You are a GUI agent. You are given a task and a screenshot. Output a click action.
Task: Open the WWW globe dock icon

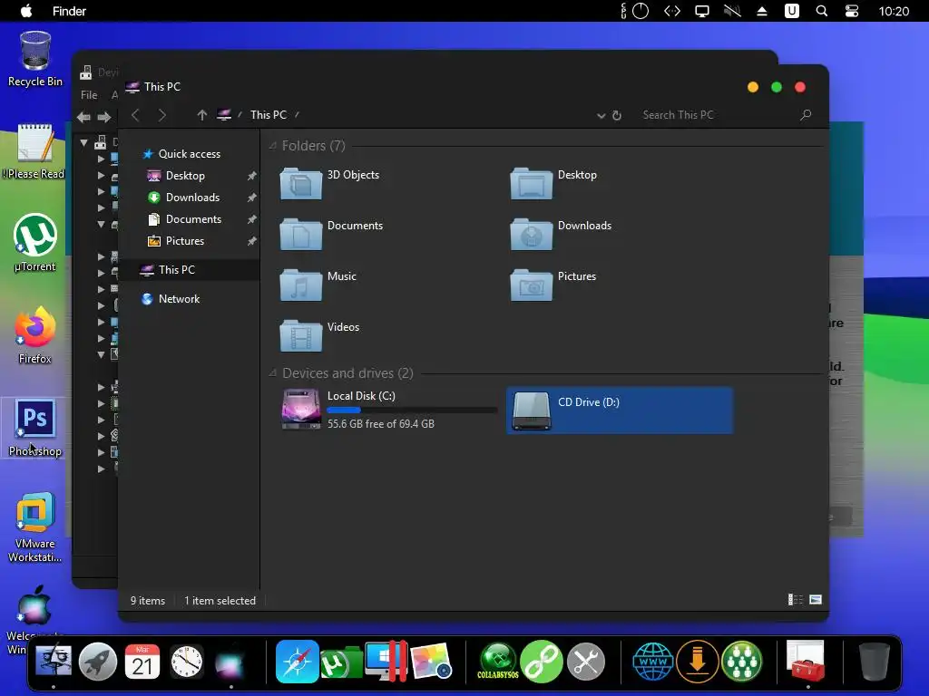653,661
